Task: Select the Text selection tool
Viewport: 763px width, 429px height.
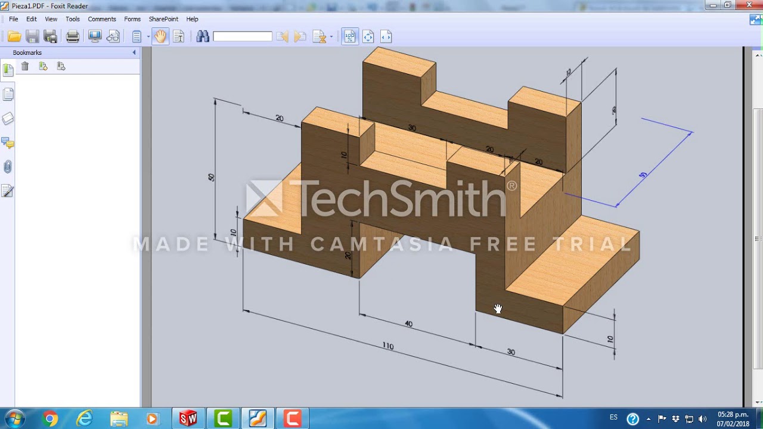Action: tap(178, 37)
